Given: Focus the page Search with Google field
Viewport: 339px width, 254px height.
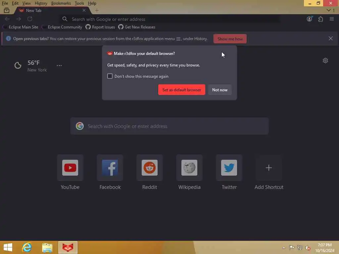Looking at the screenshot, I should point(169,126).
